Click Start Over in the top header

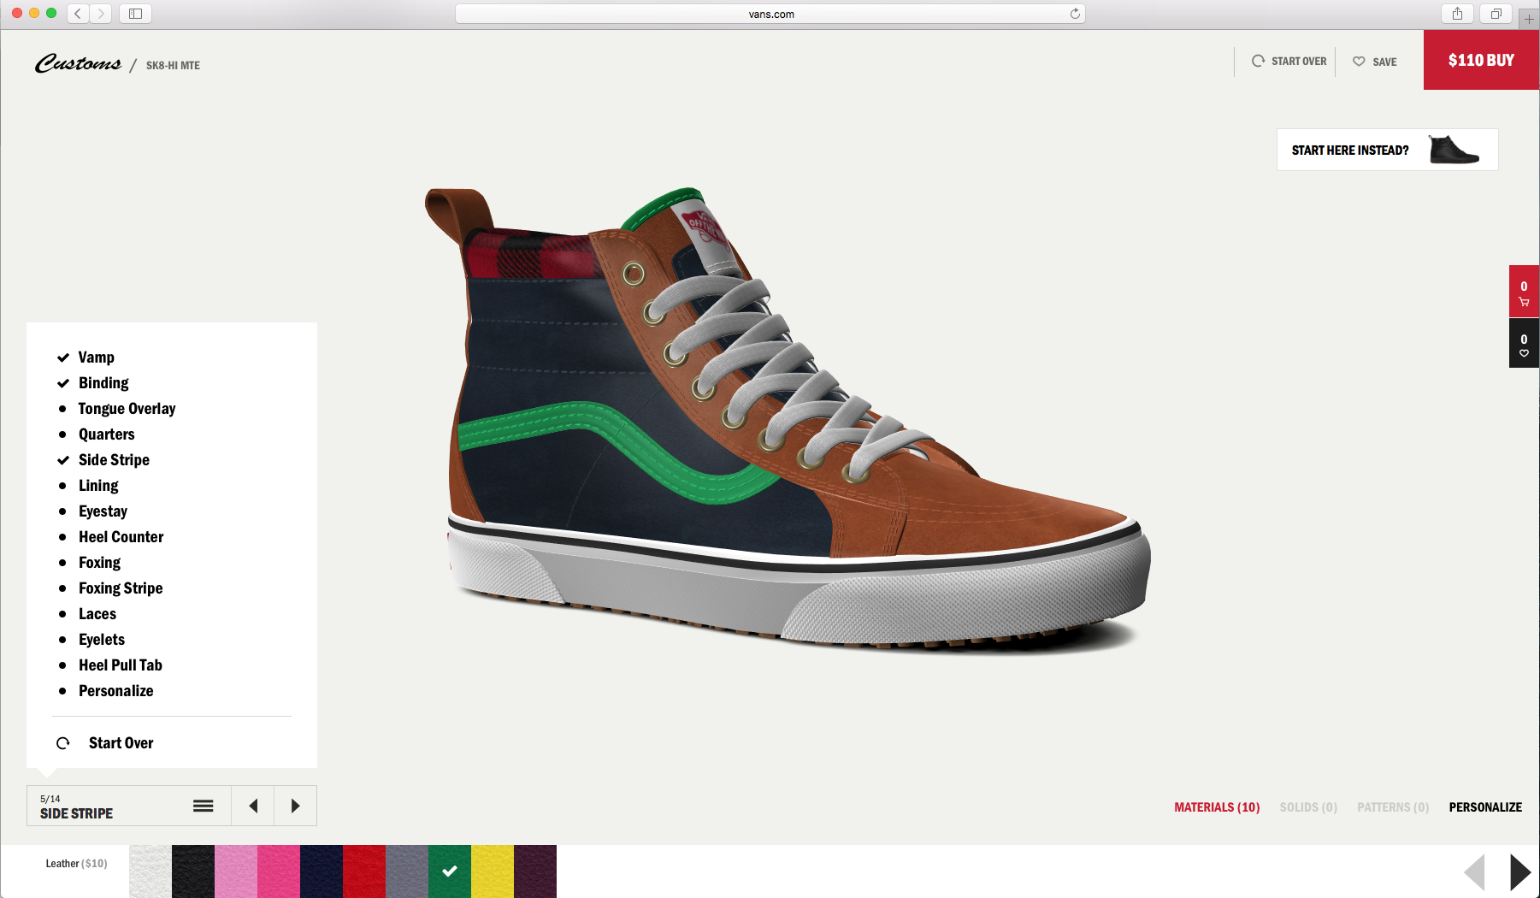(1289, 61)
